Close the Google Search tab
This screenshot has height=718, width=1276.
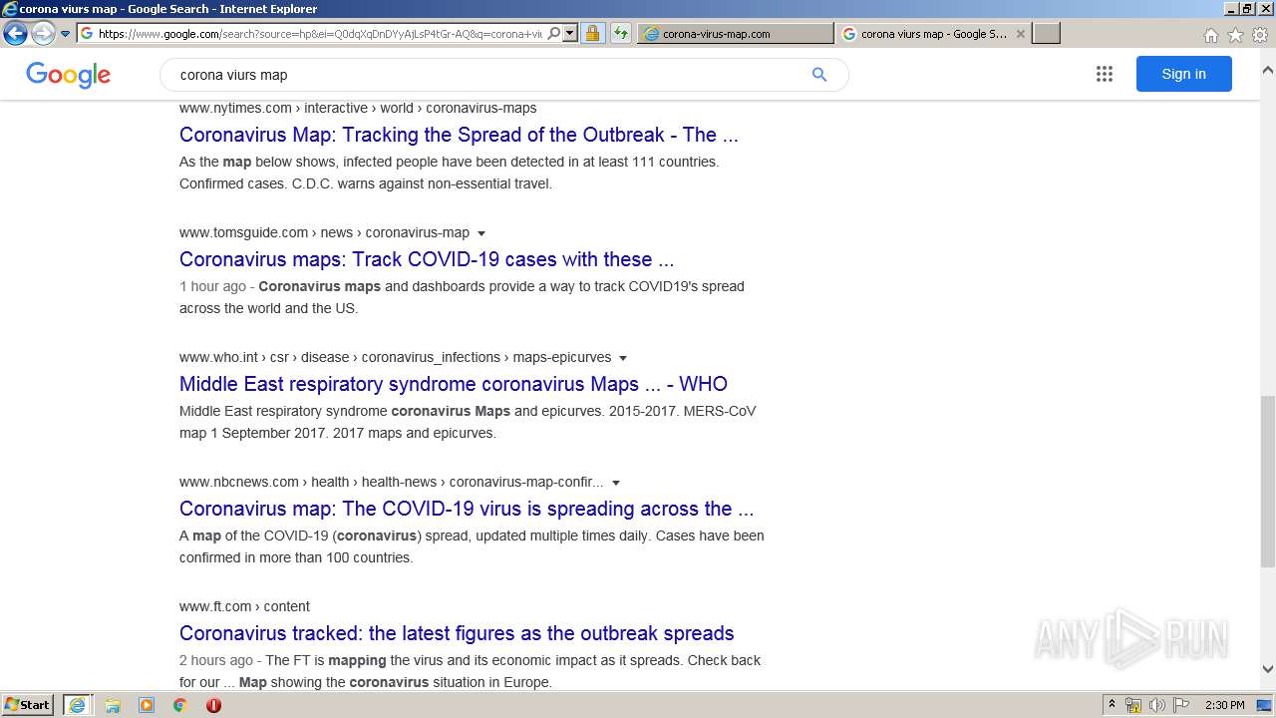(1021, 33)
